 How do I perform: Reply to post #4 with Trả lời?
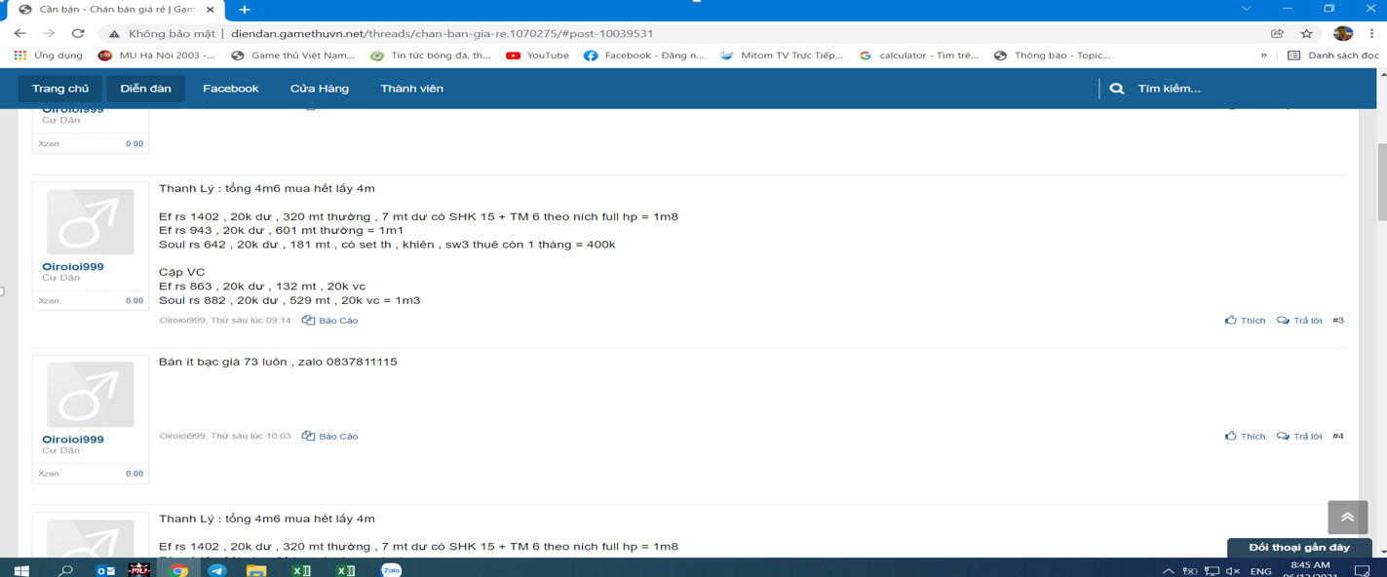pyautogui.click(x=1299, y=437)
